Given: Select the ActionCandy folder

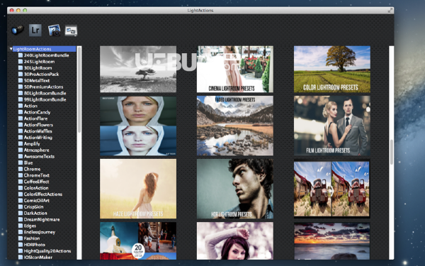Looking at the screenshot, I should (34, 112).
